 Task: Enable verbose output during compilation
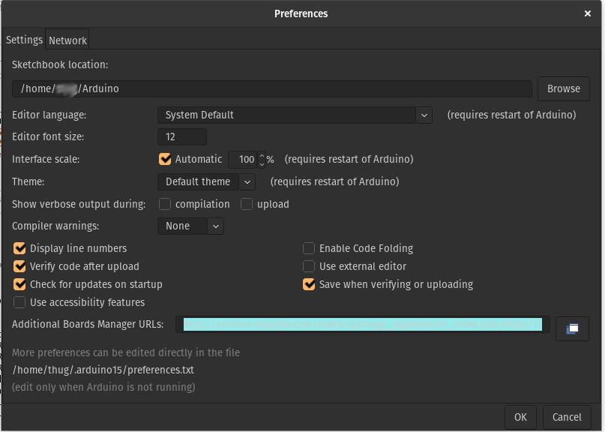tap(165, 204)
